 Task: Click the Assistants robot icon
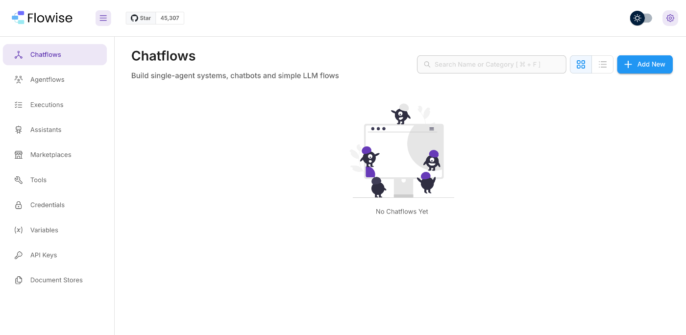tap(19, 130)
